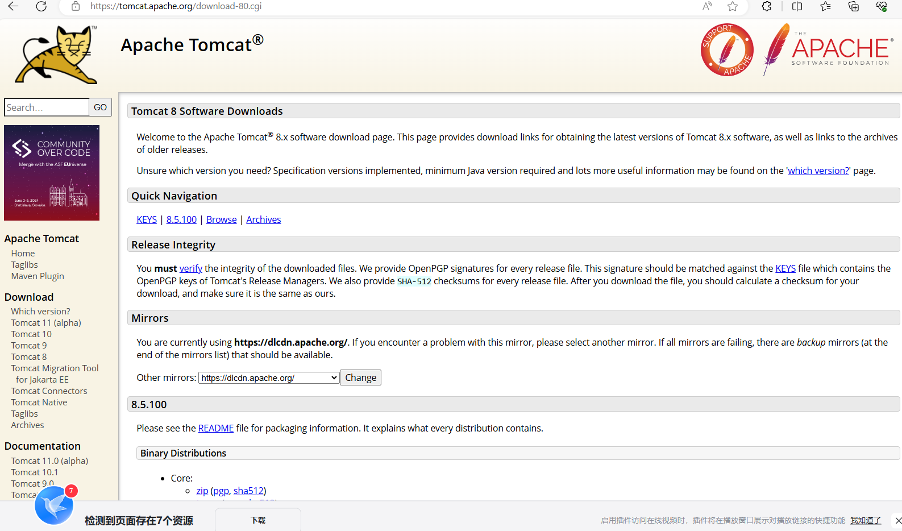This screenshot has height=531, width=902.
Task: Download the Core zip link
Action: click(202, 491)
